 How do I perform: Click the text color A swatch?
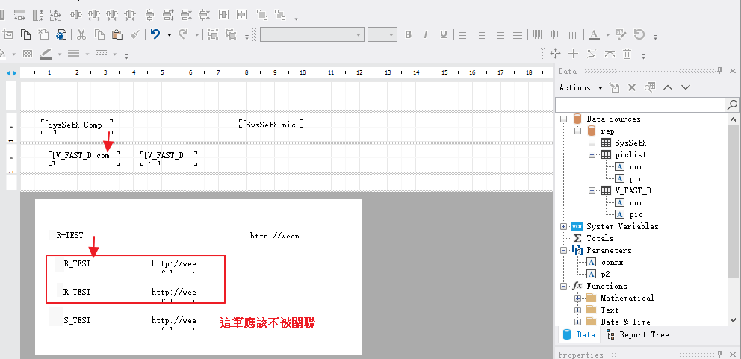tap(594, 34)
